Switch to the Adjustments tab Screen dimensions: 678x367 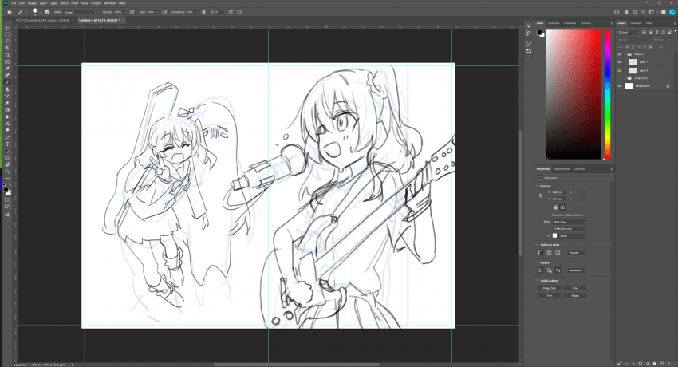562,169
